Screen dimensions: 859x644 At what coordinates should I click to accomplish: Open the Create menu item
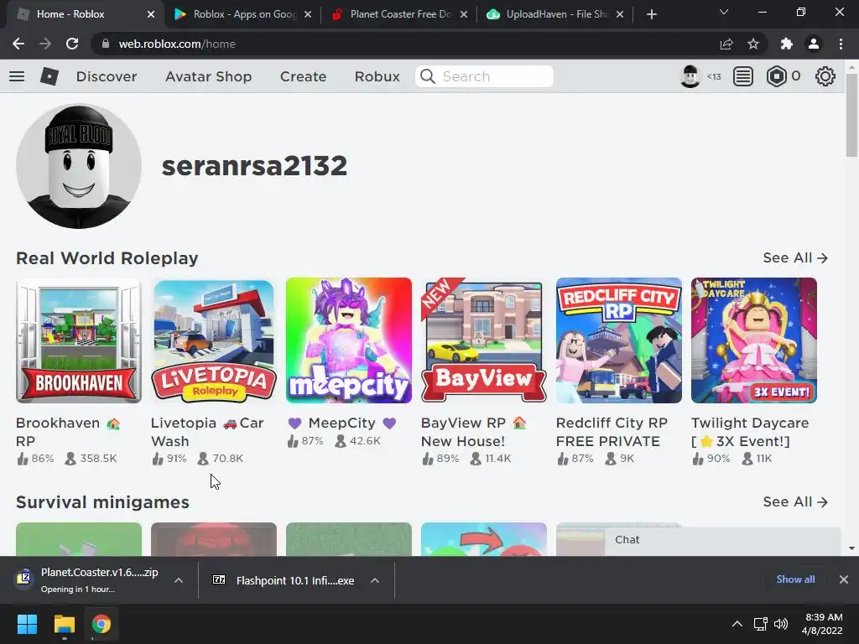[x=303, y=76]
